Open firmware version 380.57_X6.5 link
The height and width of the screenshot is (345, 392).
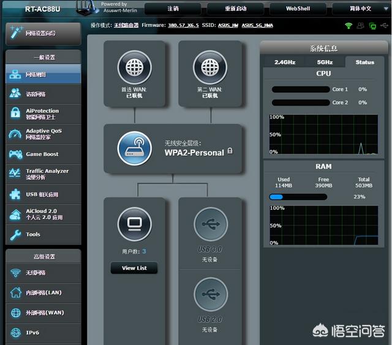coord(183,25)
